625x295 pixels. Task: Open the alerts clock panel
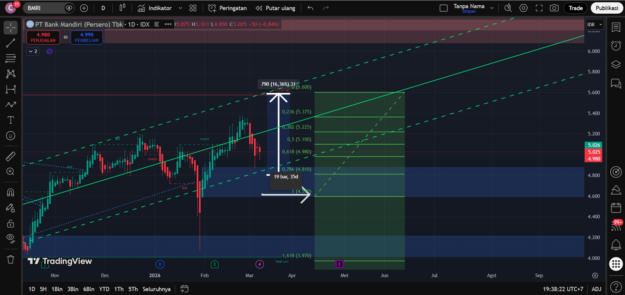(616, 46)
